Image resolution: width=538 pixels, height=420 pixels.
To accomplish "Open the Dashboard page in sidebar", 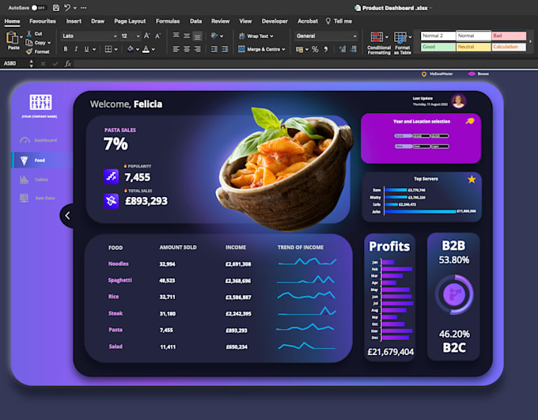I will pos(39,140).
